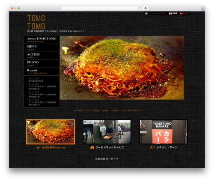
Task: Open the MENU navigation item
Action: click(42, 48)
